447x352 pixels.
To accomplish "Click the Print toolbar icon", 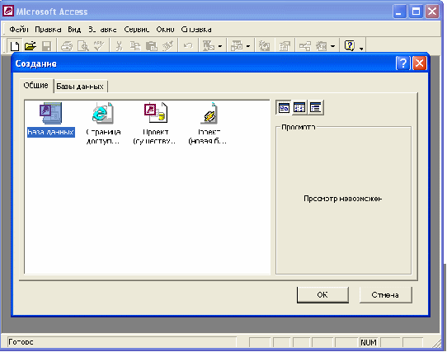I will [x=67, y=46].
